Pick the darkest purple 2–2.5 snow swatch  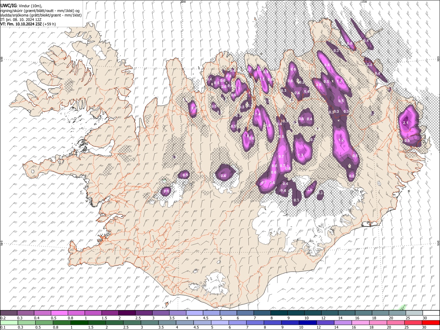click(x=127, y=313)
